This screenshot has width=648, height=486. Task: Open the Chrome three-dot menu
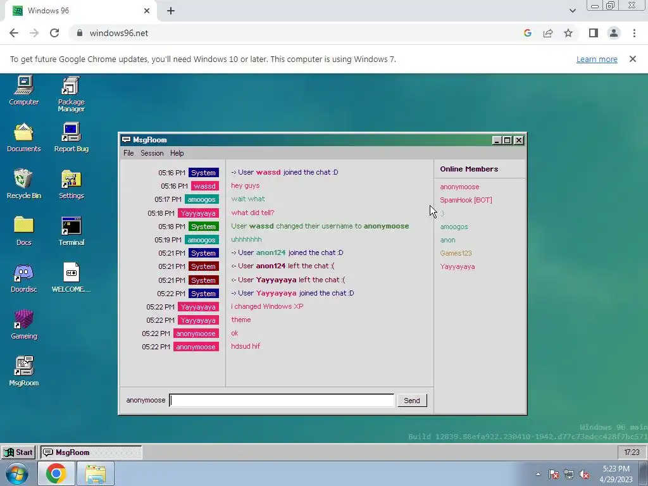(x=634, y=33)
